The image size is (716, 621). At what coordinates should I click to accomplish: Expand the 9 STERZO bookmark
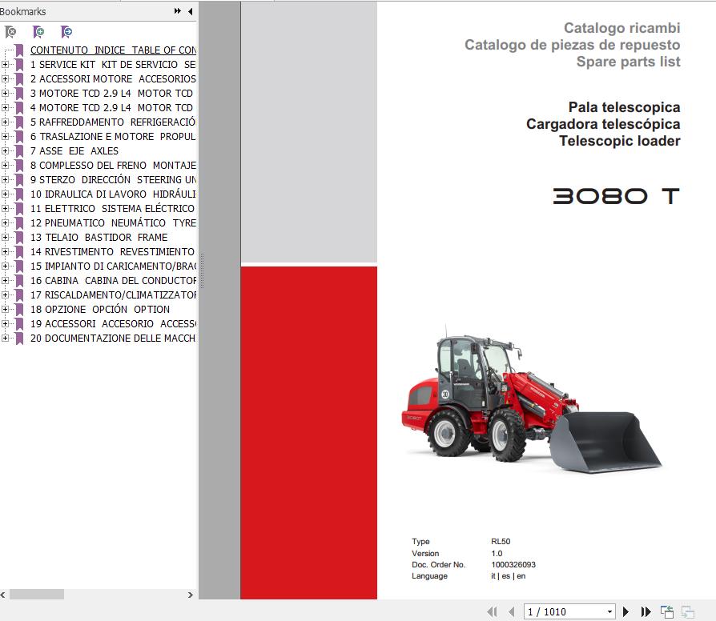(5, 180)
